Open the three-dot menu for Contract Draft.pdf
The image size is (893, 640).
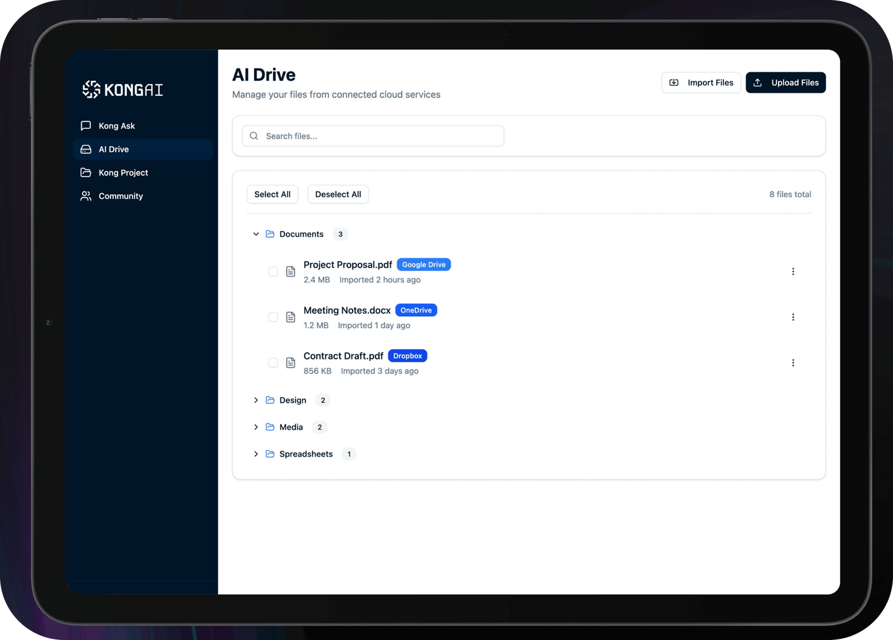(x=793, y=363)
